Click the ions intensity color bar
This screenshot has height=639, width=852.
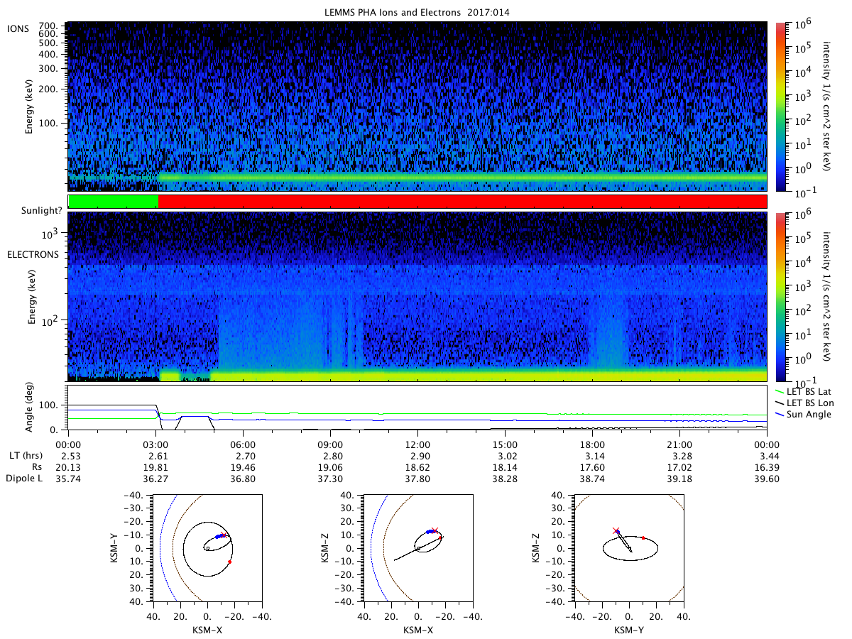(781, 106)
